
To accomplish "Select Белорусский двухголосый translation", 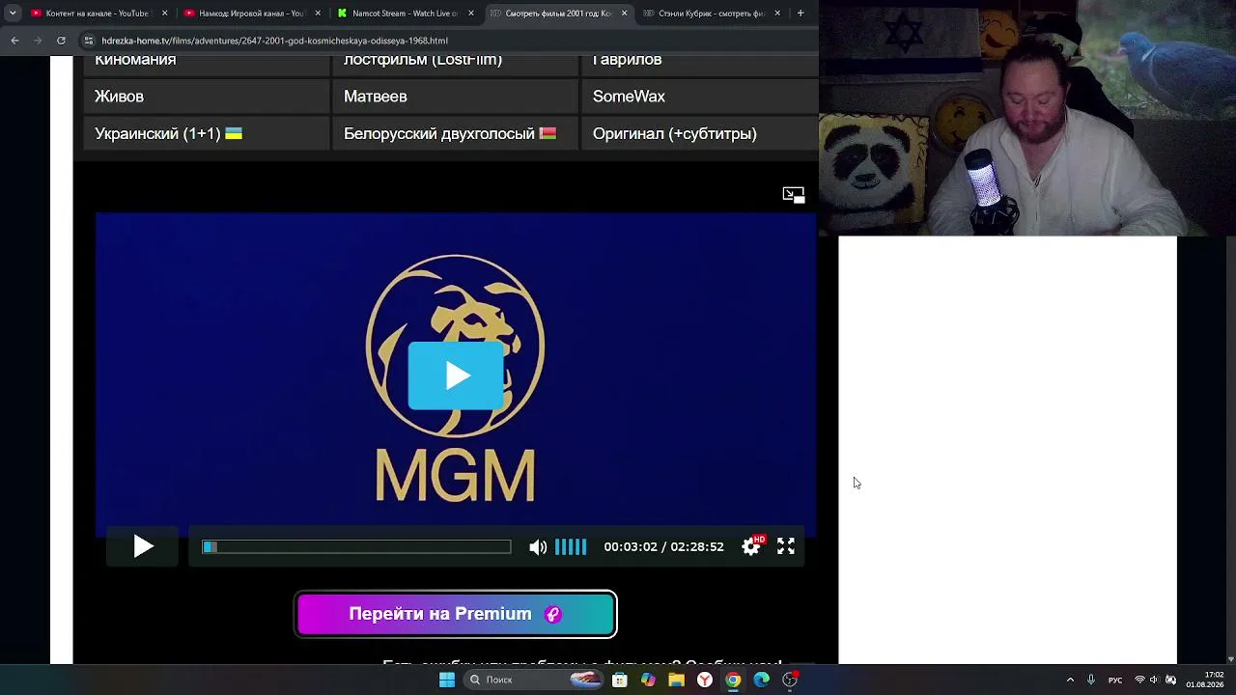I will click(x=455, y=133).
